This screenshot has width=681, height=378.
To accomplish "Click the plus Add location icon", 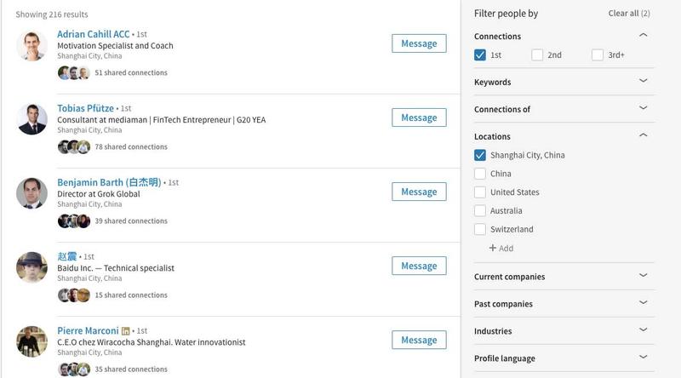I will 494,249.
